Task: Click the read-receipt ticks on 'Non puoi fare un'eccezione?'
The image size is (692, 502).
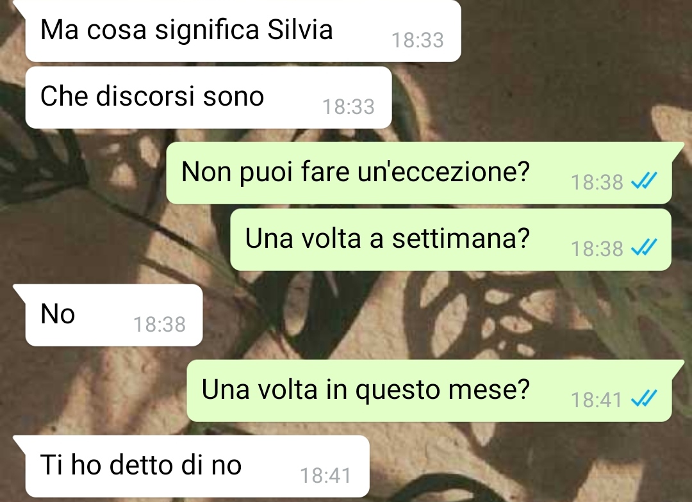Action: coord(644,181)
